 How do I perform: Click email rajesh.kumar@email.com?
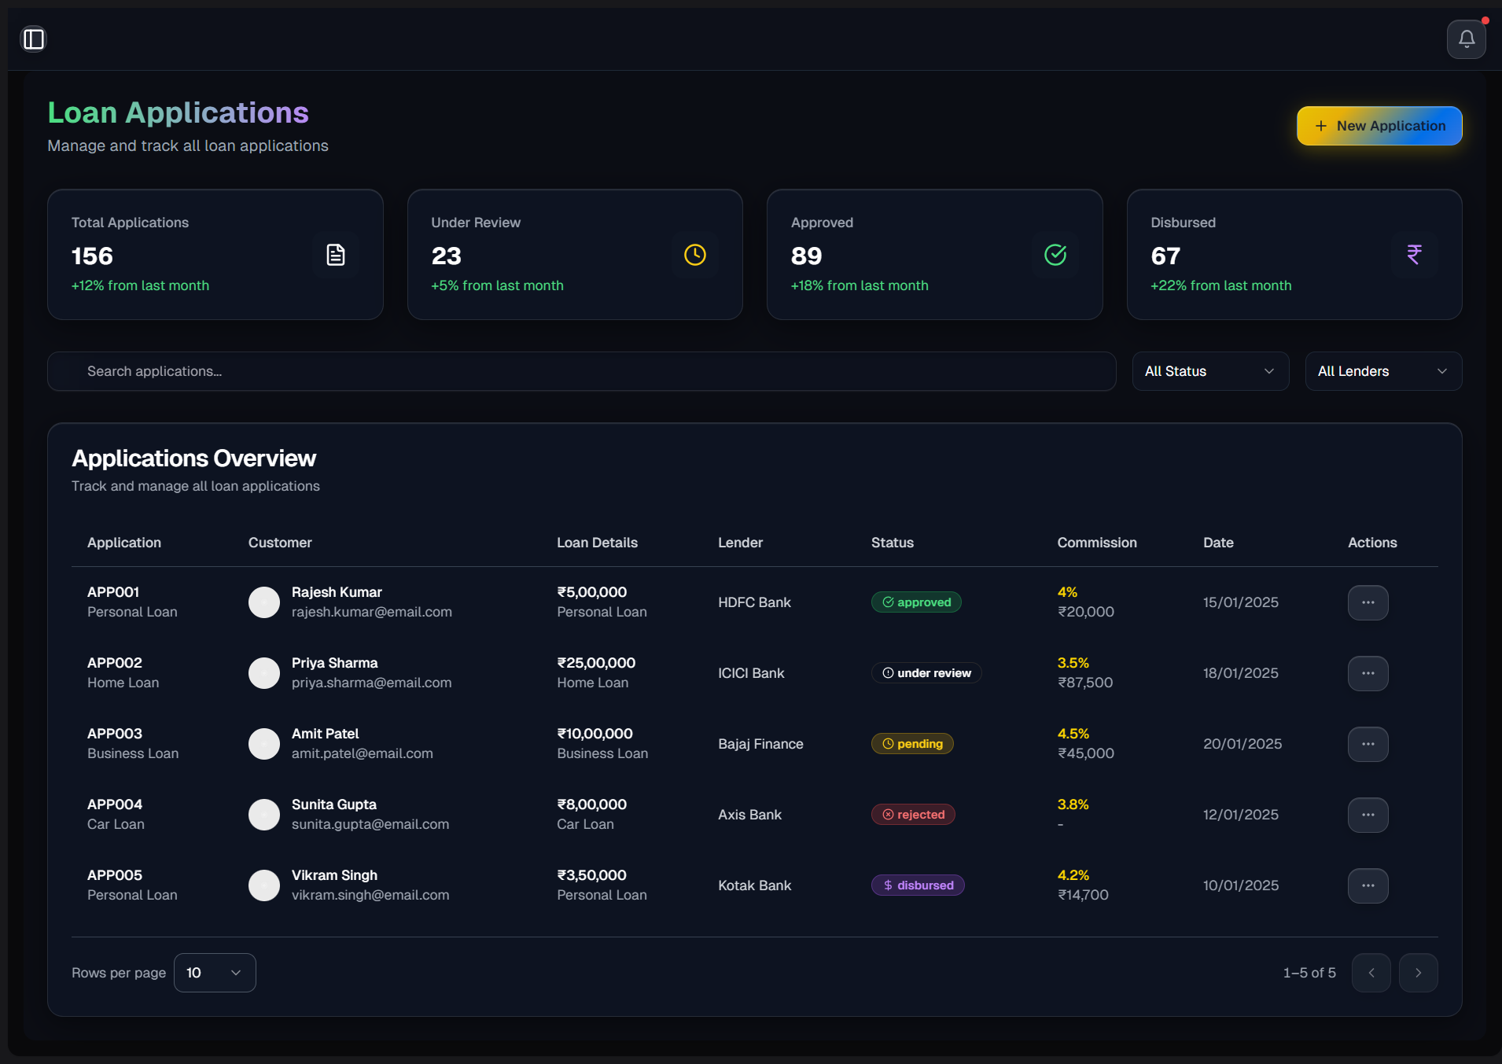tap(372, 612)
